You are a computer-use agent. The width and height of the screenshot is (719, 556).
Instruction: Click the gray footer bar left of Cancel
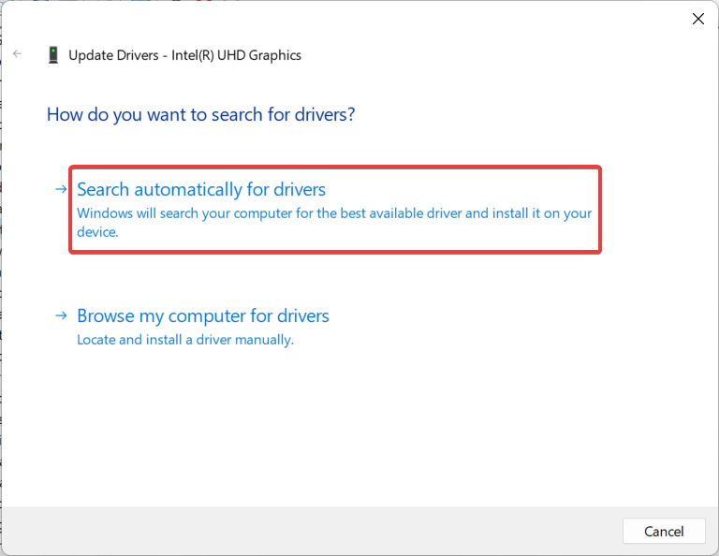(309, 532)
